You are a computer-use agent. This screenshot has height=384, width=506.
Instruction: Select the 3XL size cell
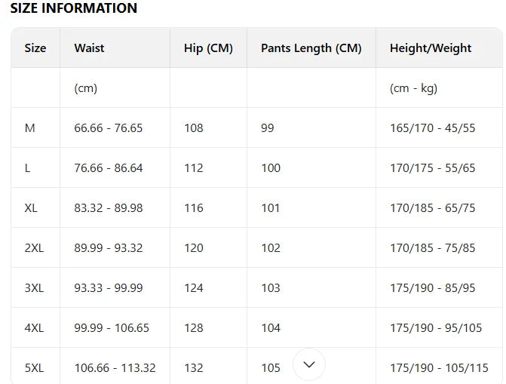[x=34, y=288]
